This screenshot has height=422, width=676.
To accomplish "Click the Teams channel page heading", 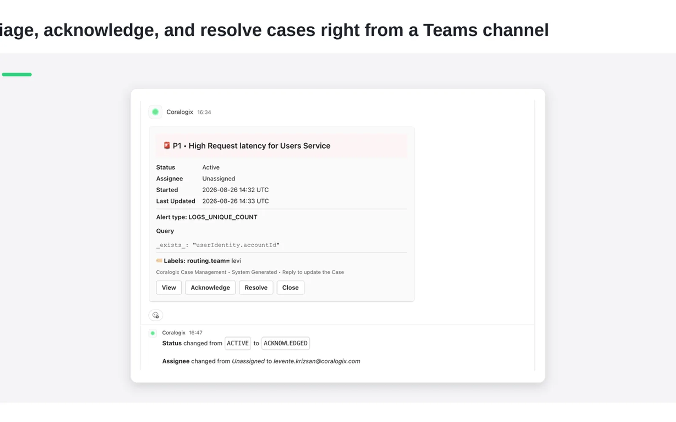I will click(x=275, y=30).
